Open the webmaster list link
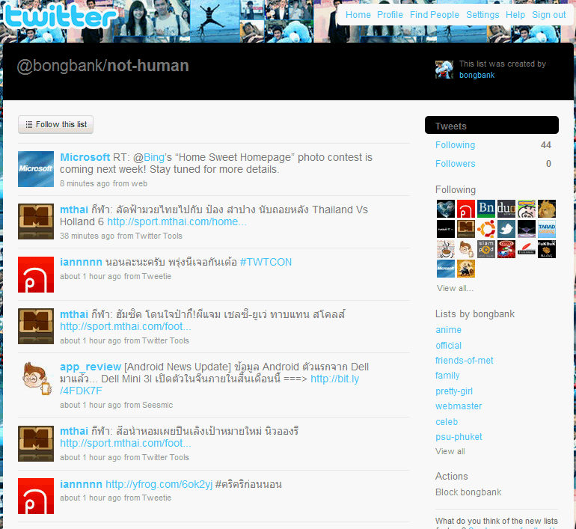Image resolution: width=576 pixels, height=529 pixels. tap(459, 406)
